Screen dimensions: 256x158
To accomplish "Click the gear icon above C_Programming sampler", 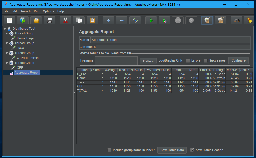I will tap(11, 53).
